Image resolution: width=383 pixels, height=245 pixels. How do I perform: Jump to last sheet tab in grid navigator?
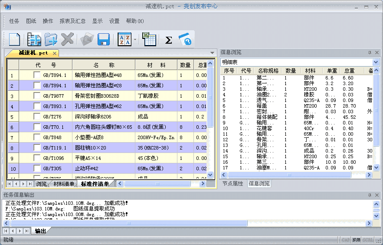point(30,184)
